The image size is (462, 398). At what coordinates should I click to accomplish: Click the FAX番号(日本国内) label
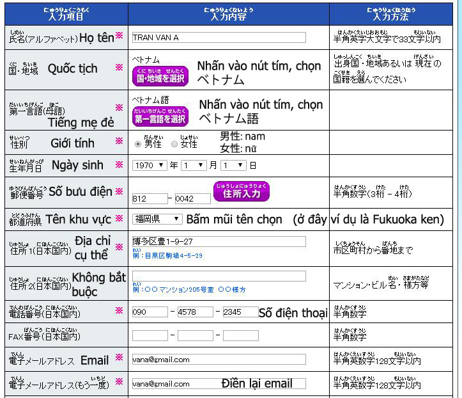tap(45, 335)
